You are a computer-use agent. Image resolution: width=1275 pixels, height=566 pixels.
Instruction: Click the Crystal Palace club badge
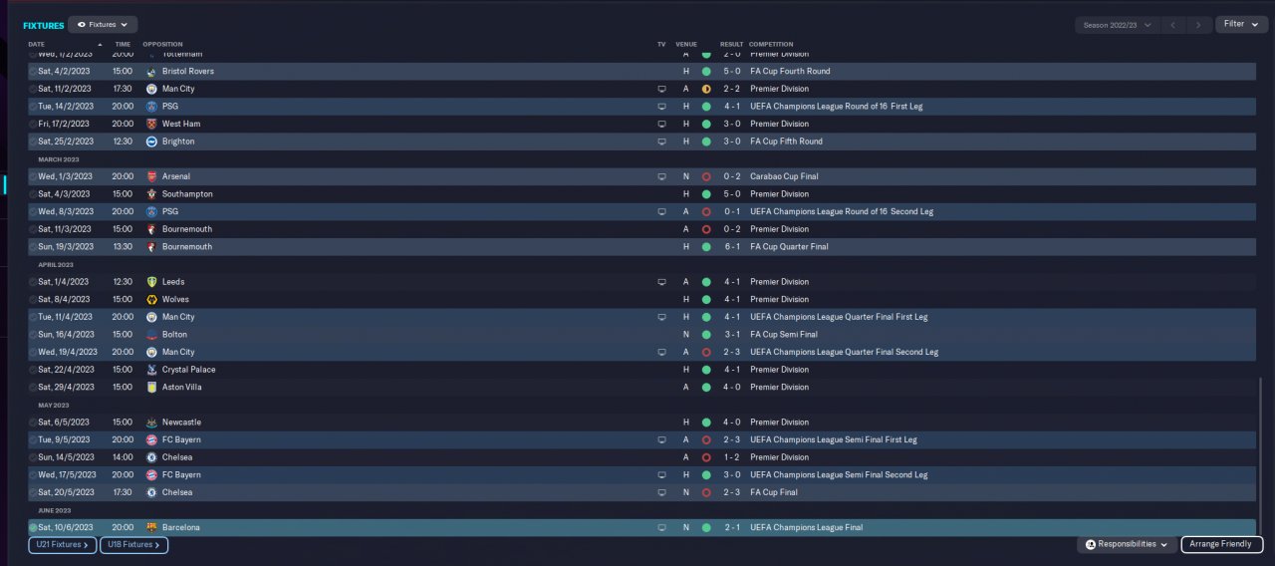pos(151,370)
